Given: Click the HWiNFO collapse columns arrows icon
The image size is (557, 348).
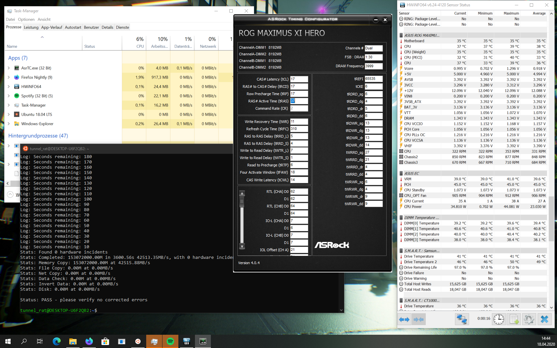Looking at the screenshot, I should [x=419, y=319].
